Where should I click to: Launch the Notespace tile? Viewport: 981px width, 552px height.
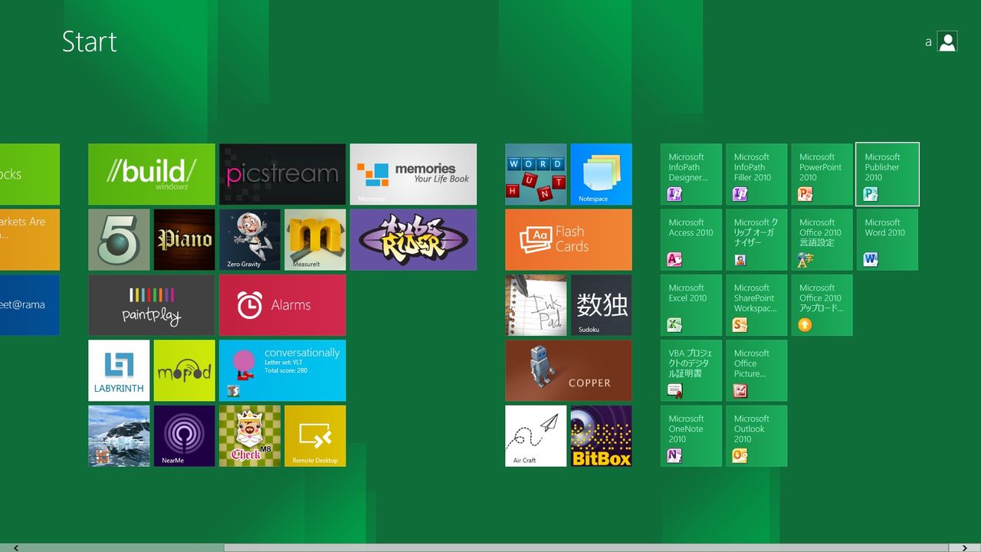coord(601,174)
